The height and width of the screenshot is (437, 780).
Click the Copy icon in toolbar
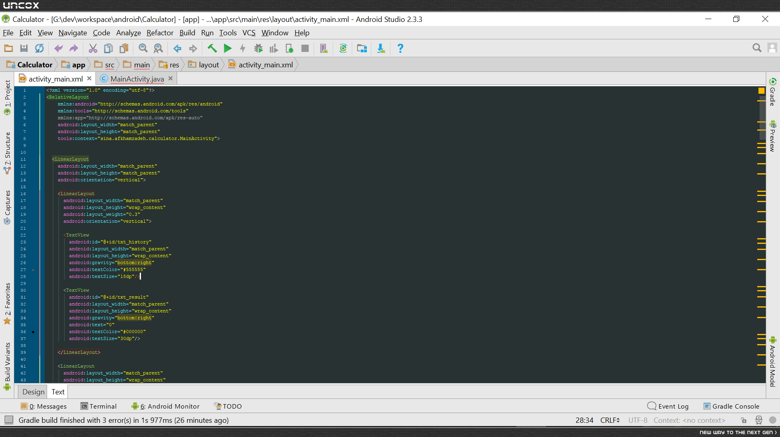(108, 49)
